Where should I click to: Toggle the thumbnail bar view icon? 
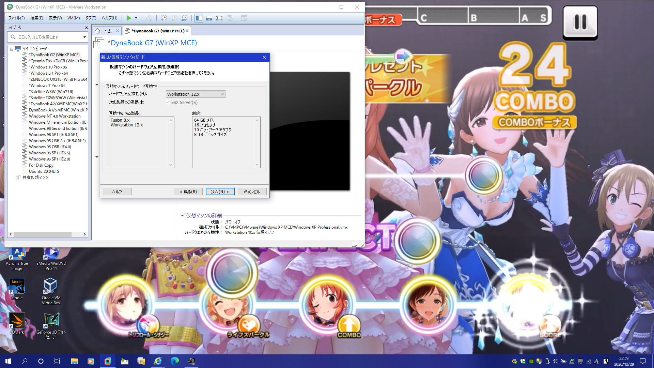pos(209,18)
